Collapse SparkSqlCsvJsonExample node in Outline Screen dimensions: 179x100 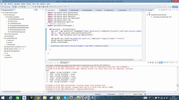pyautogui.click(x=147, y=15)
